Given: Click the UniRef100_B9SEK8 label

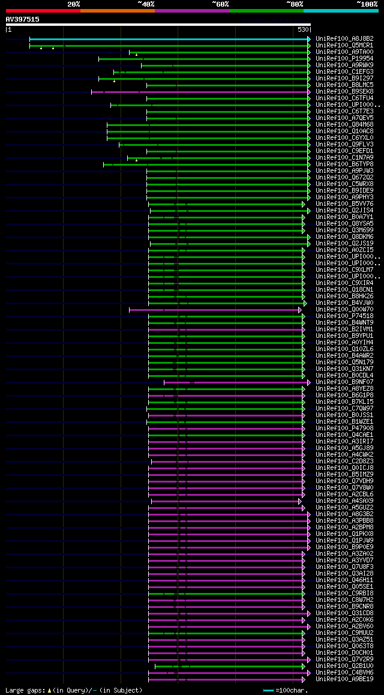Looking at the screenshot, I should (344, 92).
